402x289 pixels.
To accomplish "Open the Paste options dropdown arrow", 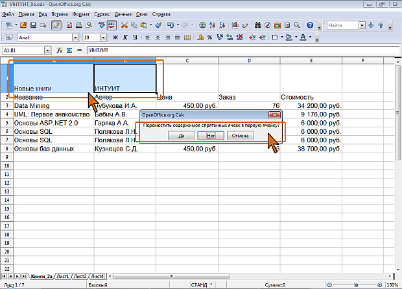I will coord(150,25).
